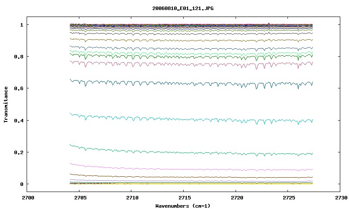The height and width of the screenshot is (209, 349).
Task: Click the x-axis tick label 2725
Action: pos(289,198)
